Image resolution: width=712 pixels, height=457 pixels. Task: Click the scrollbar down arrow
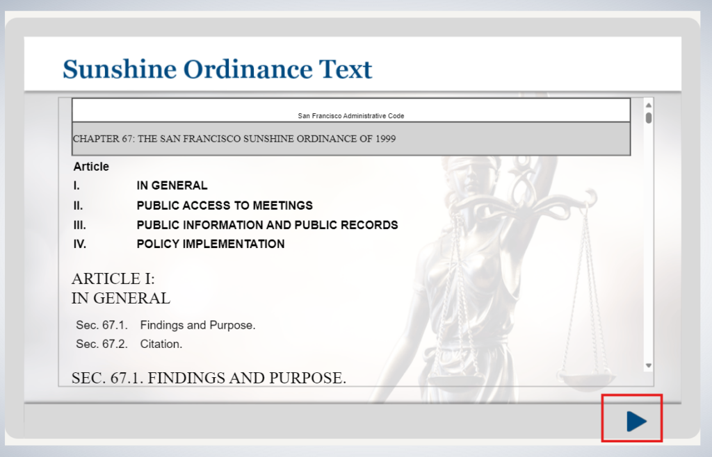(x=649, y=365)
